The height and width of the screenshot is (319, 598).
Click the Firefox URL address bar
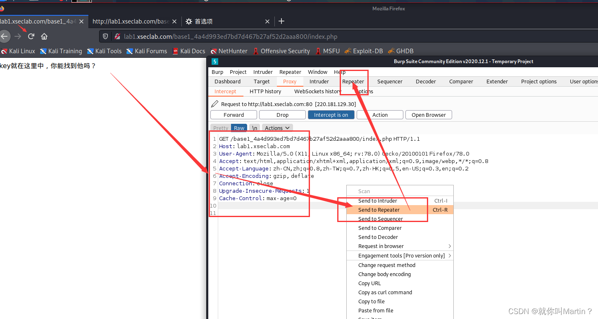(348, 37)
